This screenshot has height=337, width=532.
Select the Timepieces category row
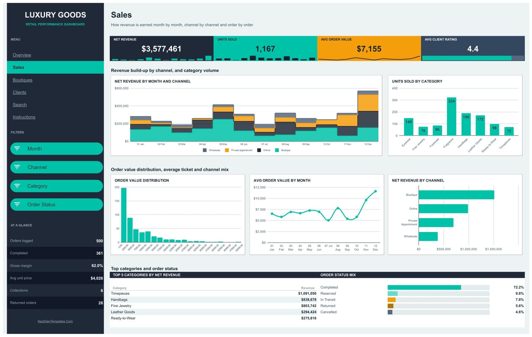[213, 293]
